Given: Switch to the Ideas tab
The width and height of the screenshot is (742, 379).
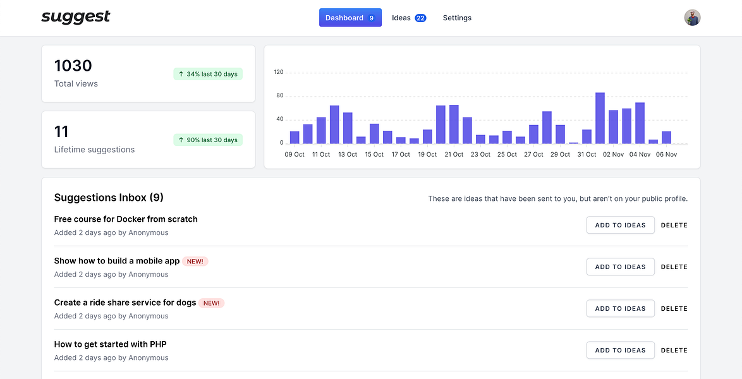Looking at the screenshot, I should [409, 18].
